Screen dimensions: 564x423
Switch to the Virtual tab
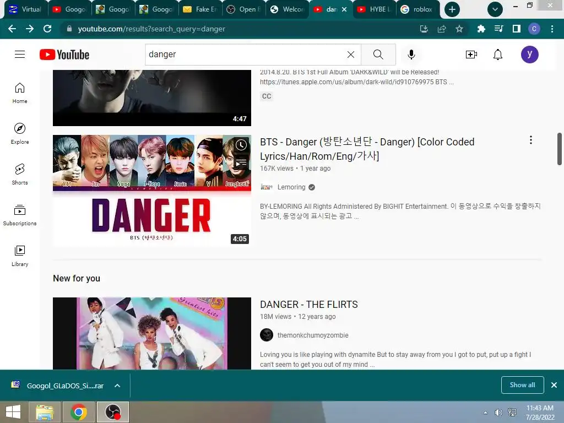point(26,9)
